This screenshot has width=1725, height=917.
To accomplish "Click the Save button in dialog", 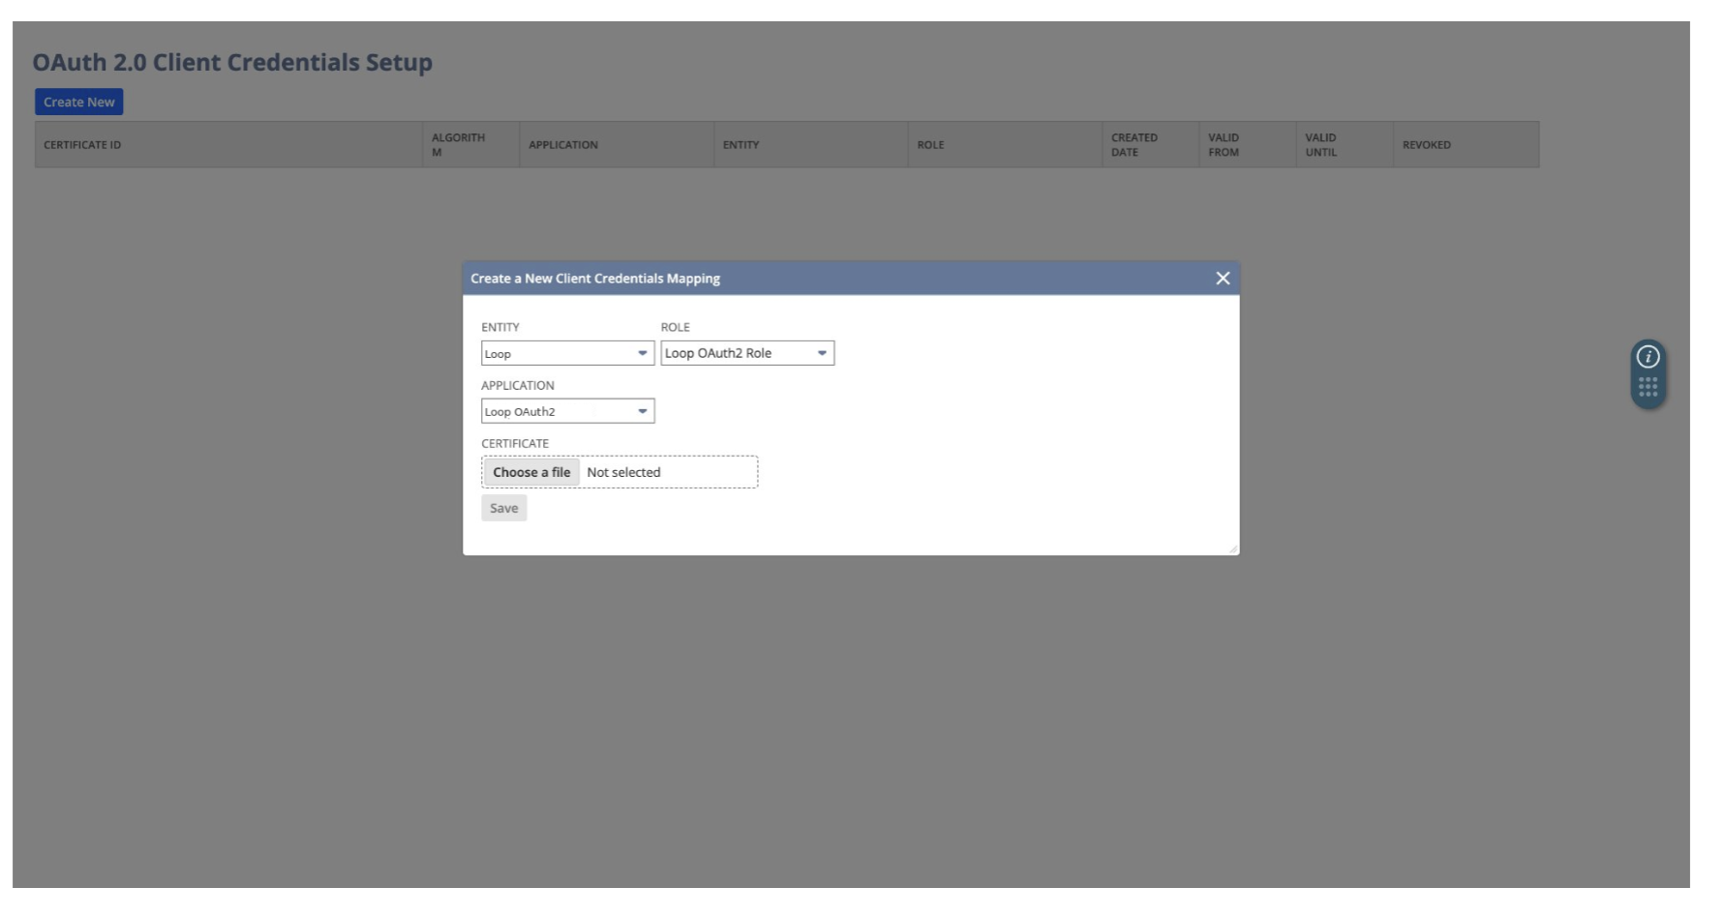I will click(503, 509).
